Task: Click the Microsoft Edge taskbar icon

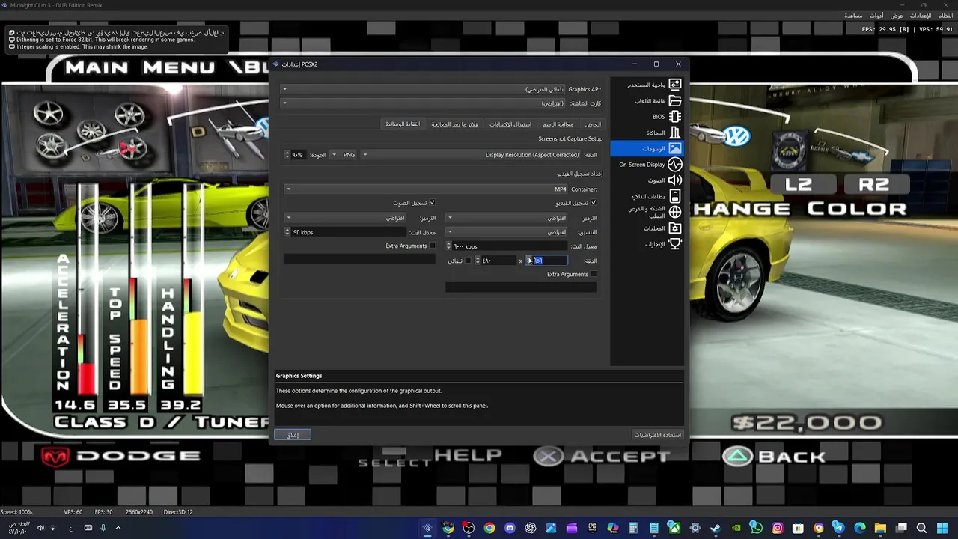Action: [x=860, y=528]
